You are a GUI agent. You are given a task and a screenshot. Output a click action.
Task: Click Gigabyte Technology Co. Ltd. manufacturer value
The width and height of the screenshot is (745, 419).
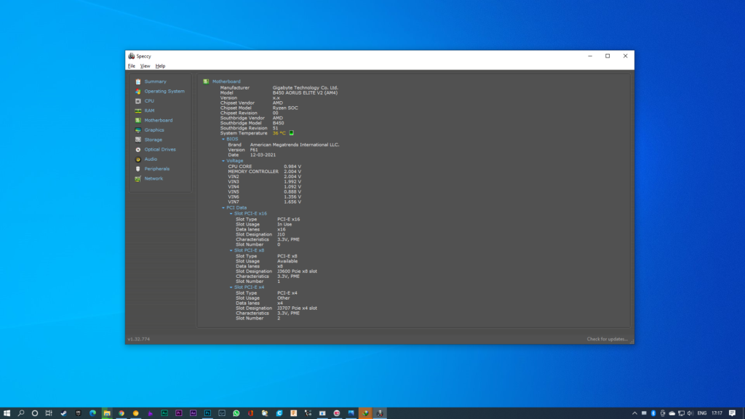coord(305,88)
